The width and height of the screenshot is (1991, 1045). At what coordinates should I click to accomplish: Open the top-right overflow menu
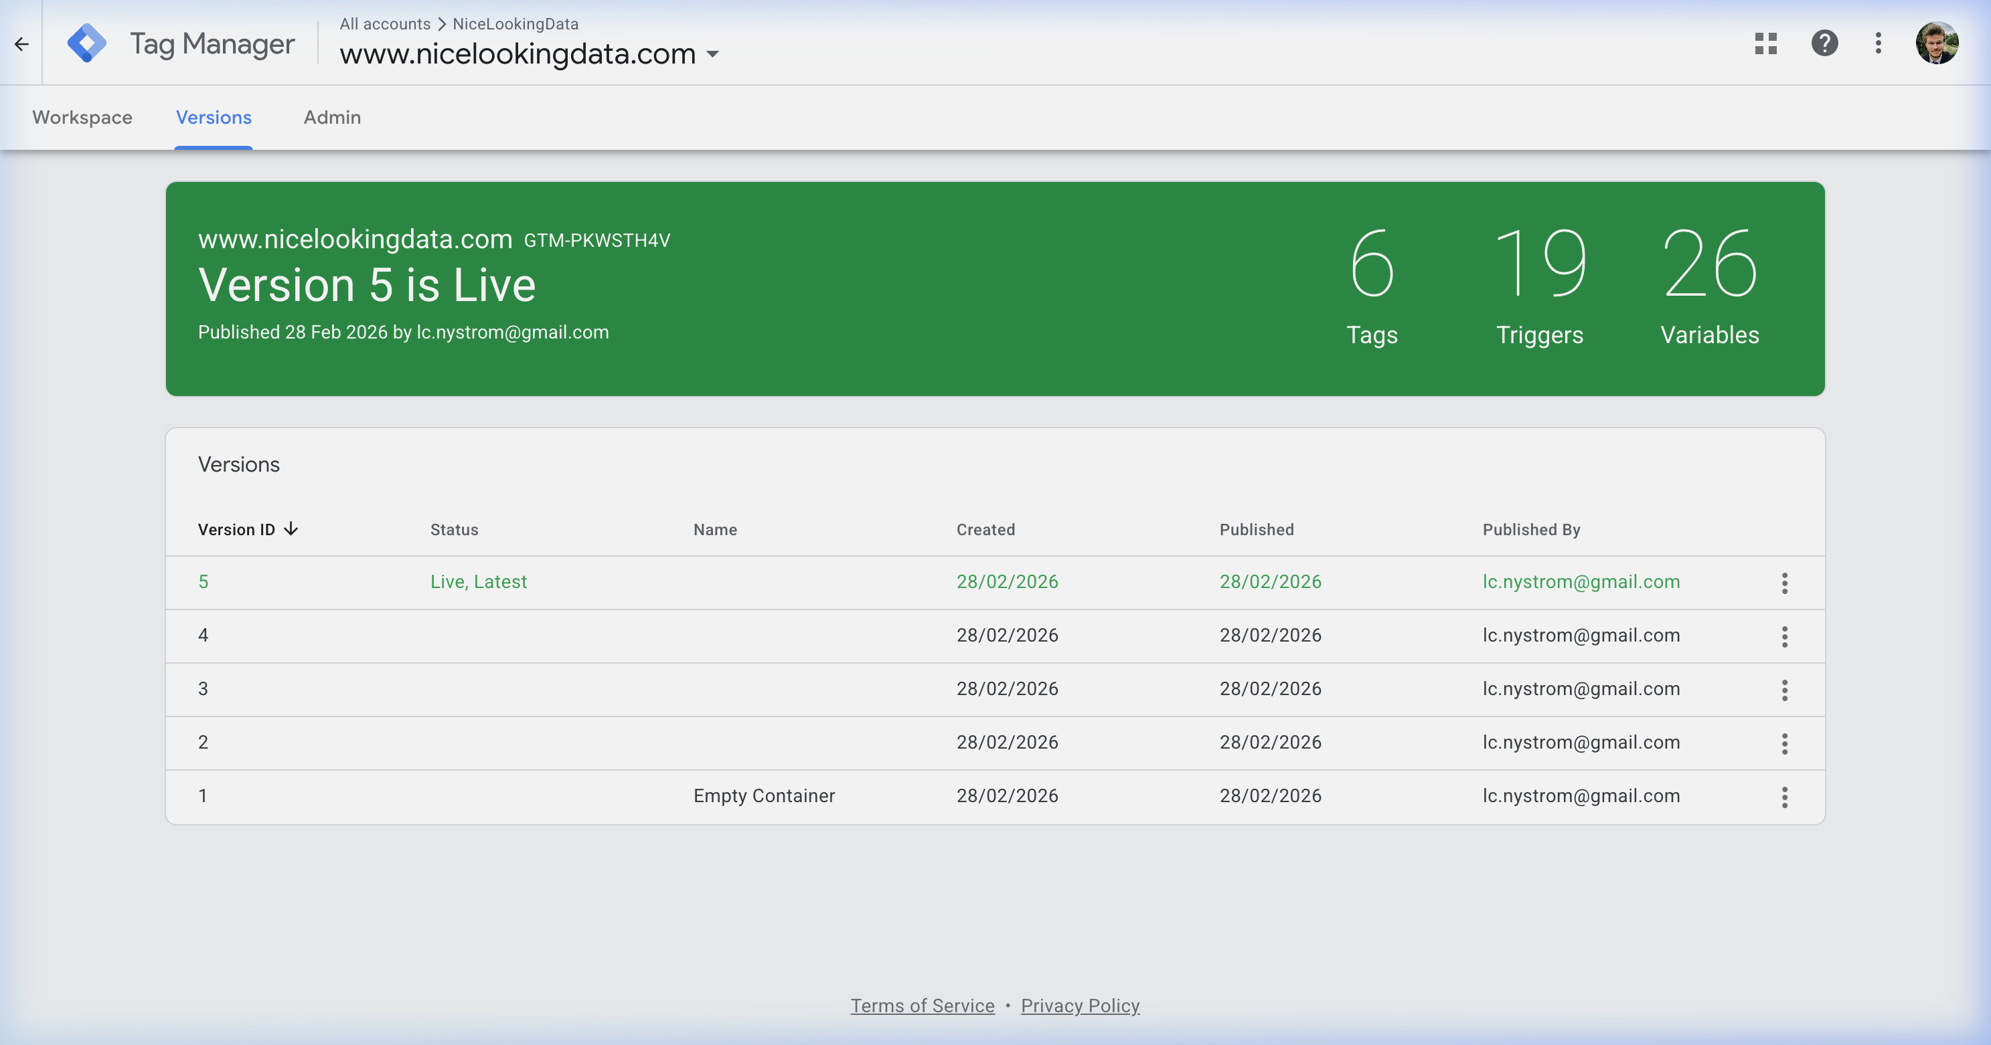coord(1879,44)
